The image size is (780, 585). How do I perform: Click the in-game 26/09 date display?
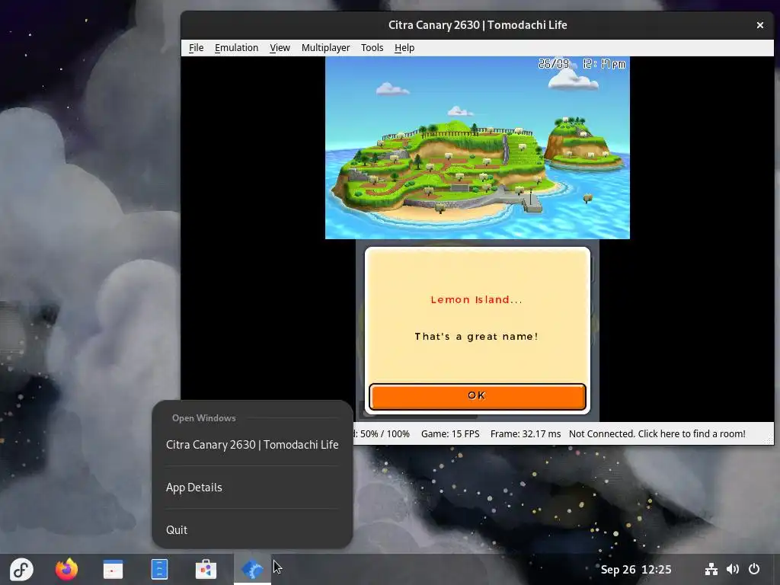554,64
